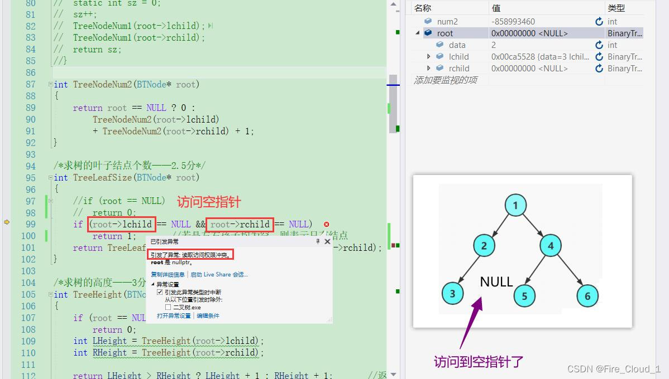Click 添加要监视的项 input row
The width and height of the screenshot is (669, 379).
[x=445, y=80]
